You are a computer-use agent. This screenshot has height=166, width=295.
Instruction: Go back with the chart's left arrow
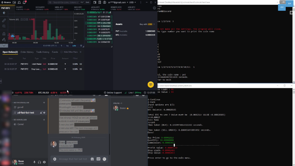(x=4, y=13)
